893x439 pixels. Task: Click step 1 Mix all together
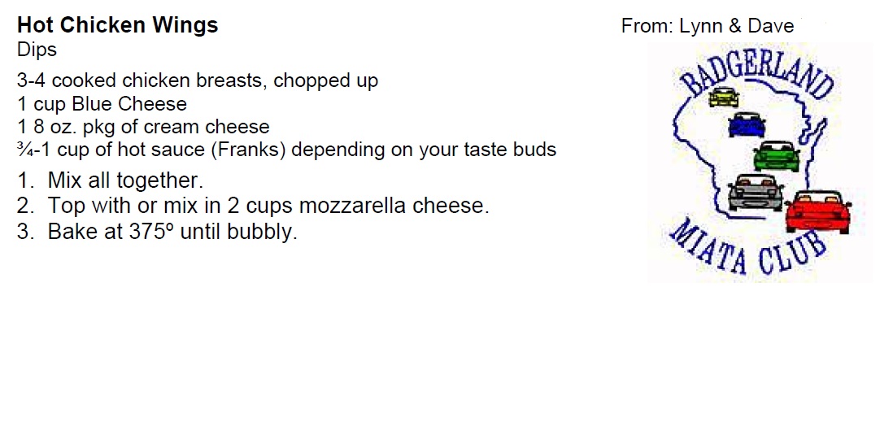point(111,180)
